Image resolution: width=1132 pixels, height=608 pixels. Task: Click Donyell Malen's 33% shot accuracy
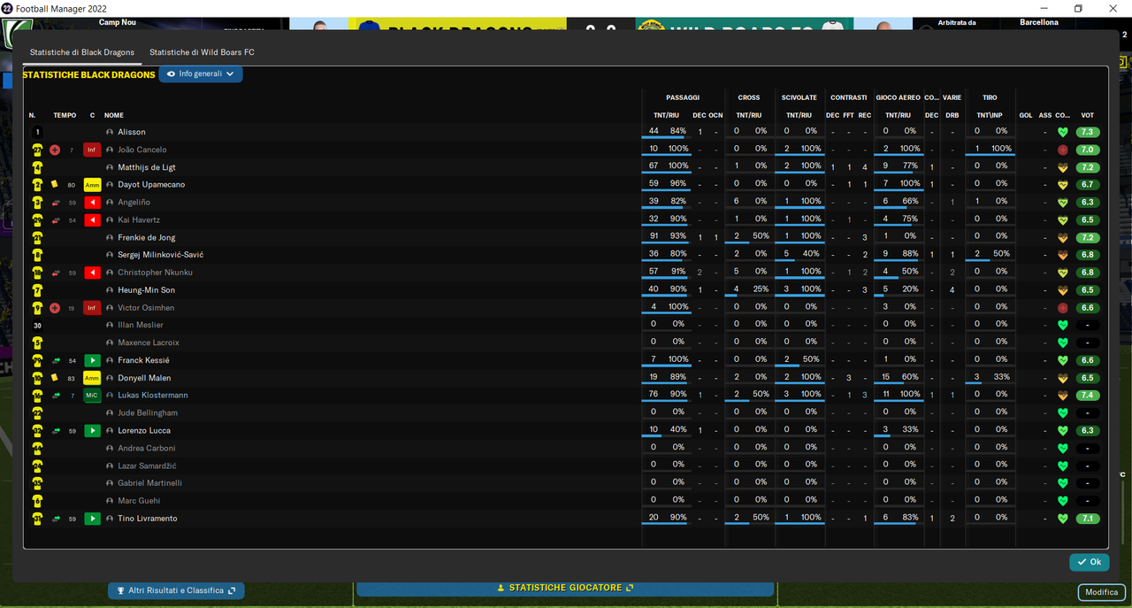[x=1000, y=377]
